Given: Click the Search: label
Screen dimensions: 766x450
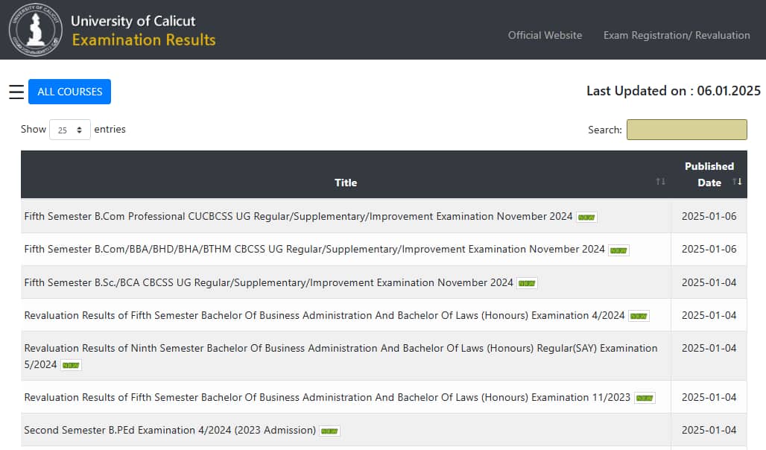Looking at the screenshot, I should 605,130.
